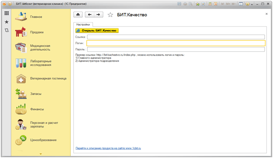Click the M memory button
The height and width of the screenshot is (158, 273).
(x=222, y=4)
